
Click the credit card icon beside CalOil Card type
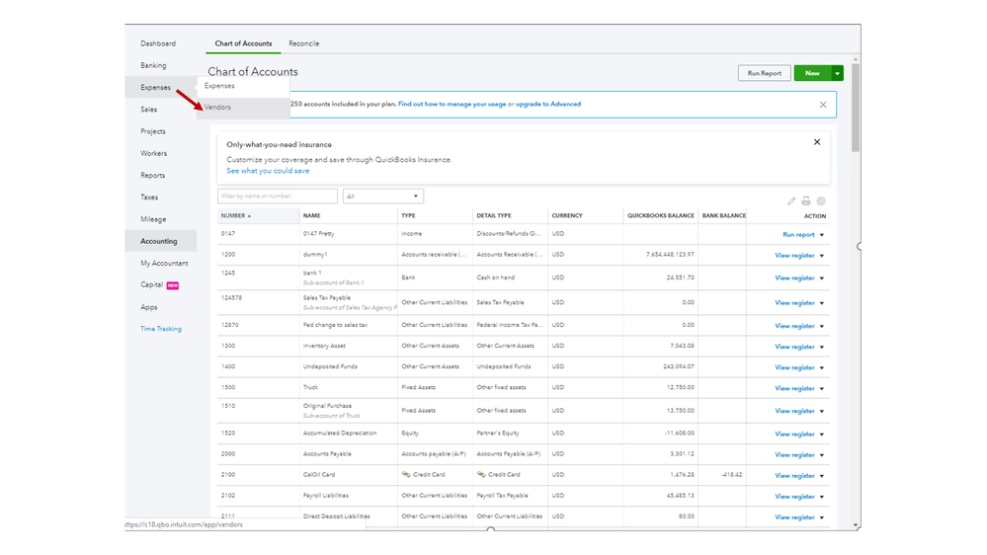(406, 475)
